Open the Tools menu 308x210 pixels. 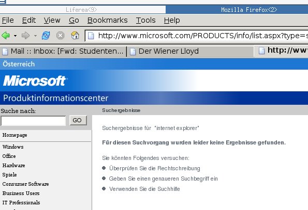146,20
